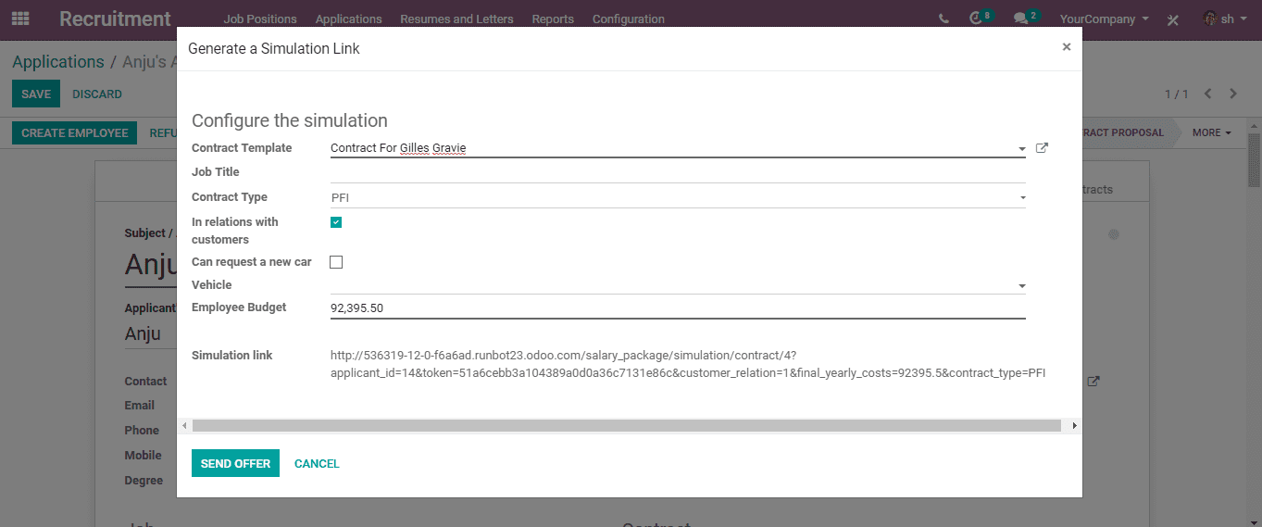Screen dimensions: 1262x527
Task: Click the Job Title input field
Action: click(x=678, y=172)
